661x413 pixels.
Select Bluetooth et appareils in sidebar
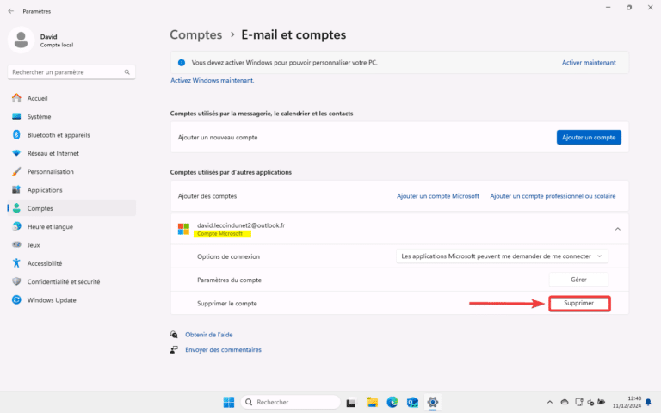(x=58, y=135)
